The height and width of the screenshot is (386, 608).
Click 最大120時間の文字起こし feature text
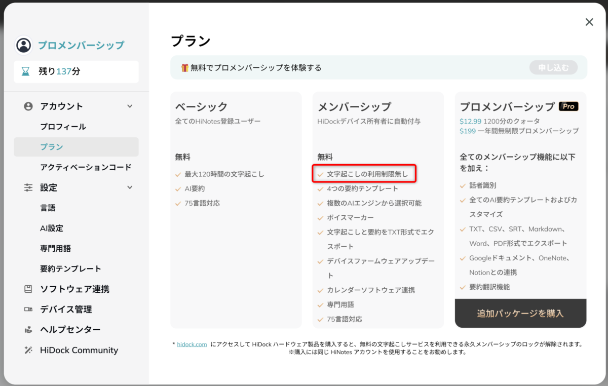coord(224,174)
